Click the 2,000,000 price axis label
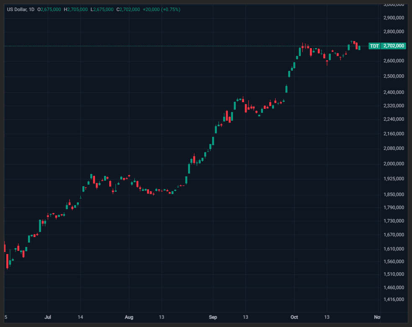Screen dimensions: 412x327 [394, 164]
